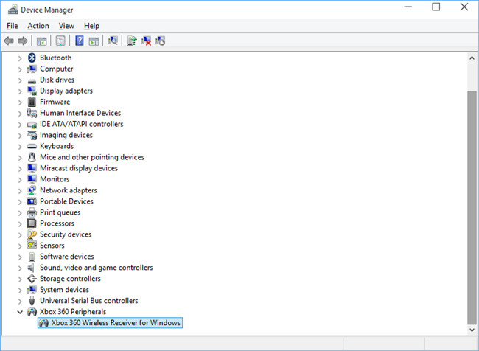
Task: Select the Bluetooth category icon
Action: 32,58
